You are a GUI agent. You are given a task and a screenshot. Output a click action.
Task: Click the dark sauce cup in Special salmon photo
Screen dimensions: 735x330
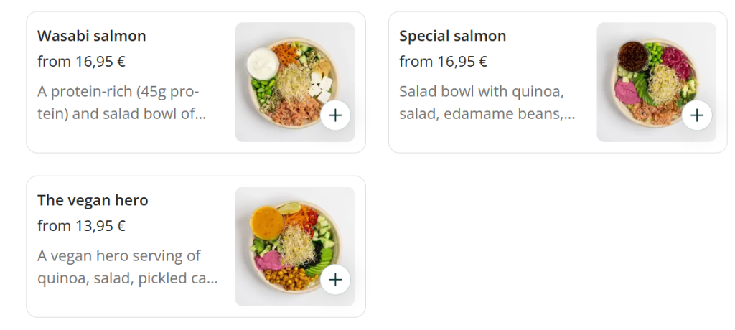[632, 55]
